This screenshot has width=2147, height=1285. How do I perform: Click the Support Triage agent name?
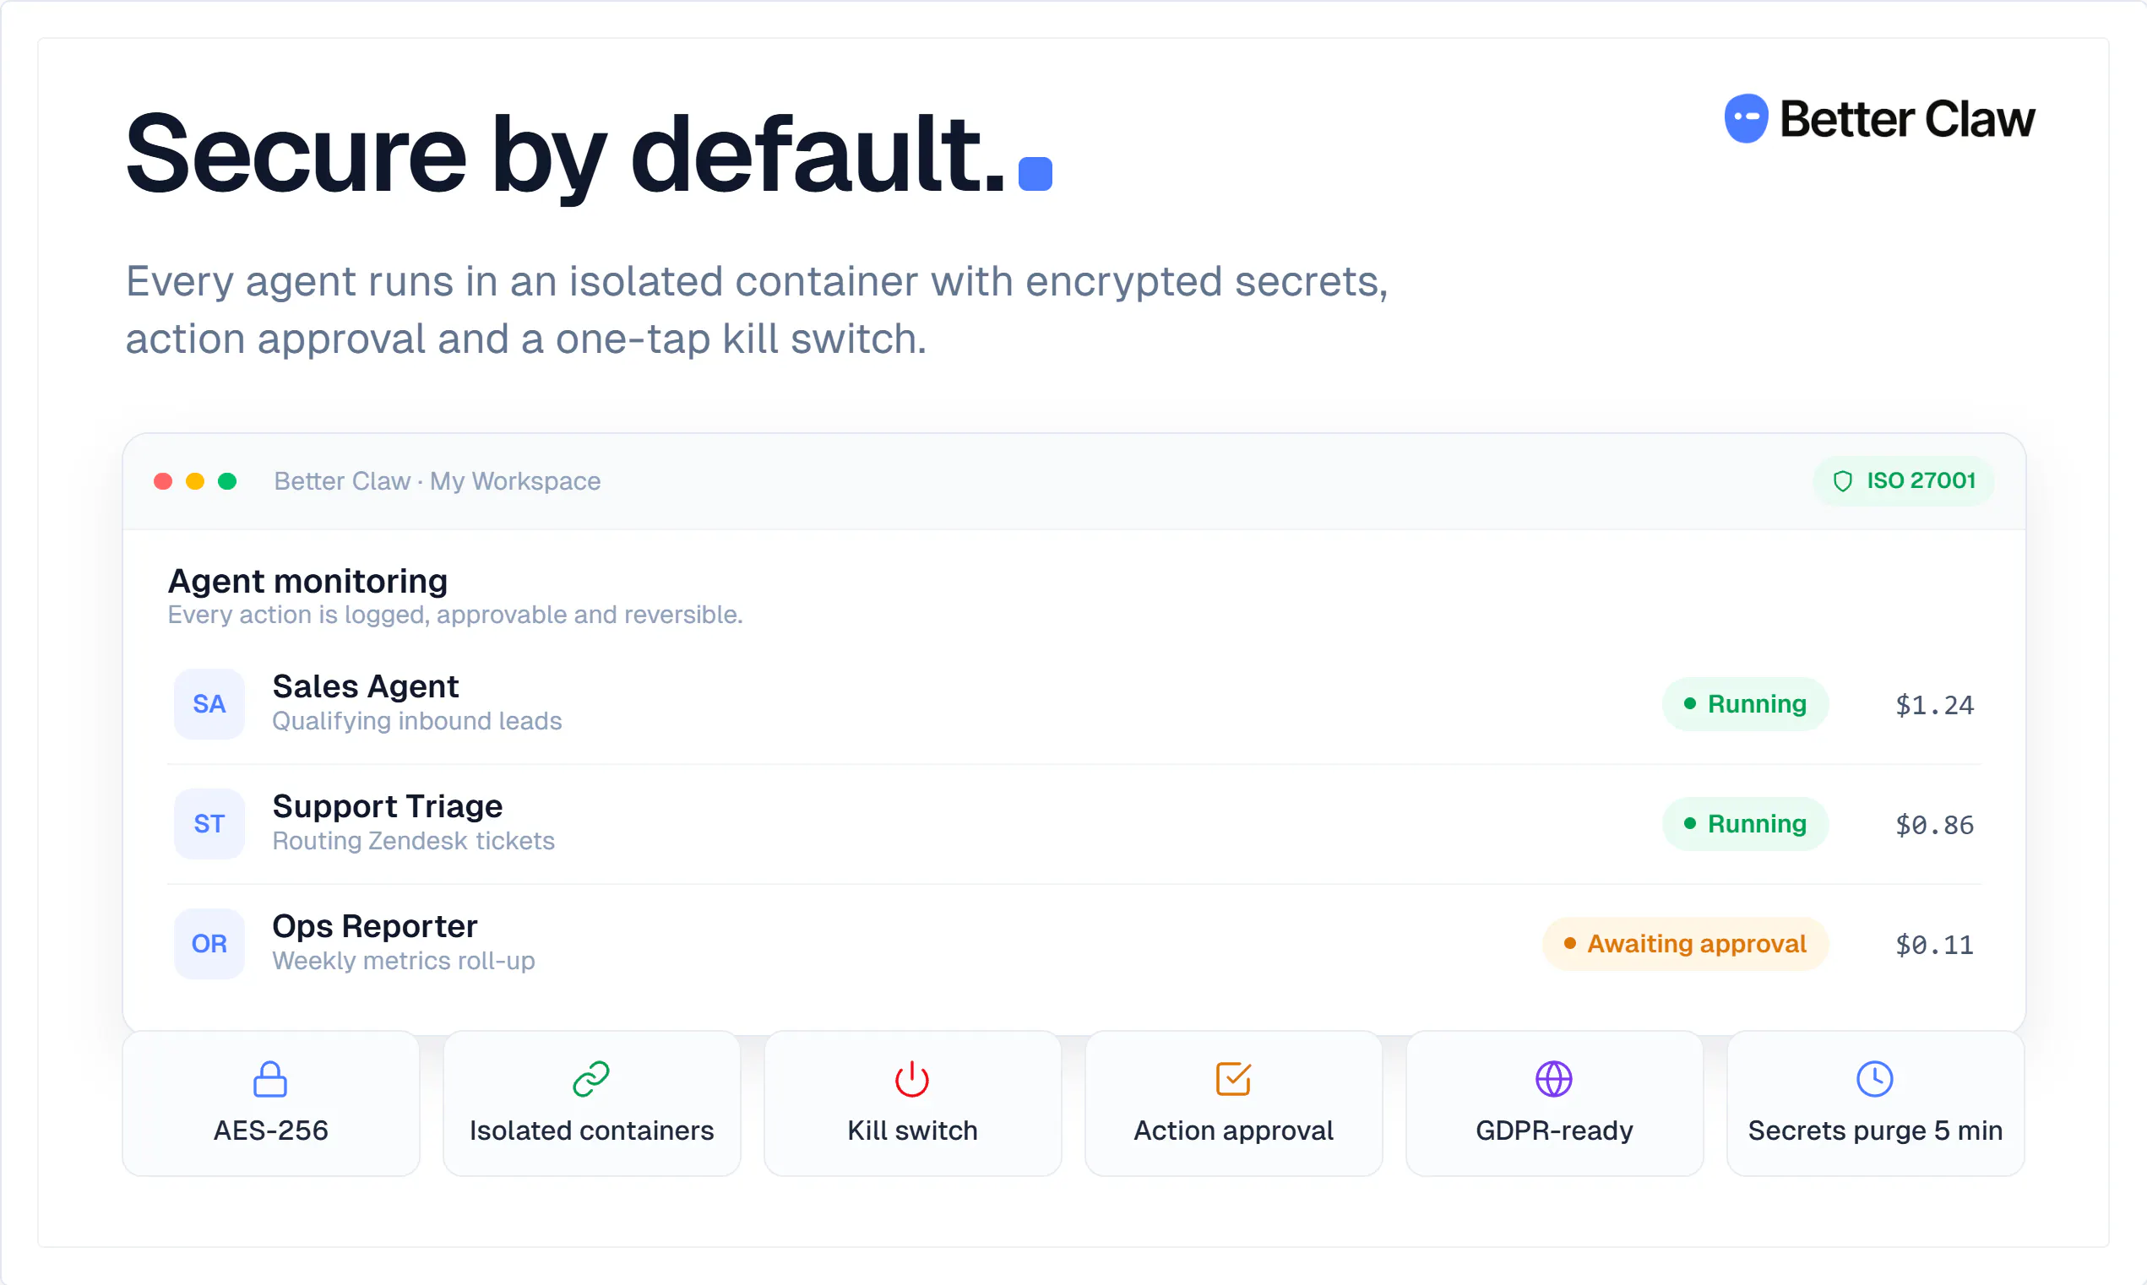[387, 806]
